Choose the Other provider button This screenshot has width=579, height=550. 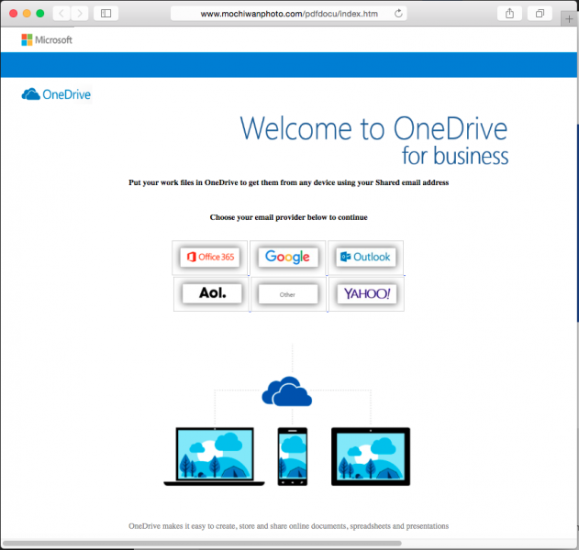[x=288, y=294]
